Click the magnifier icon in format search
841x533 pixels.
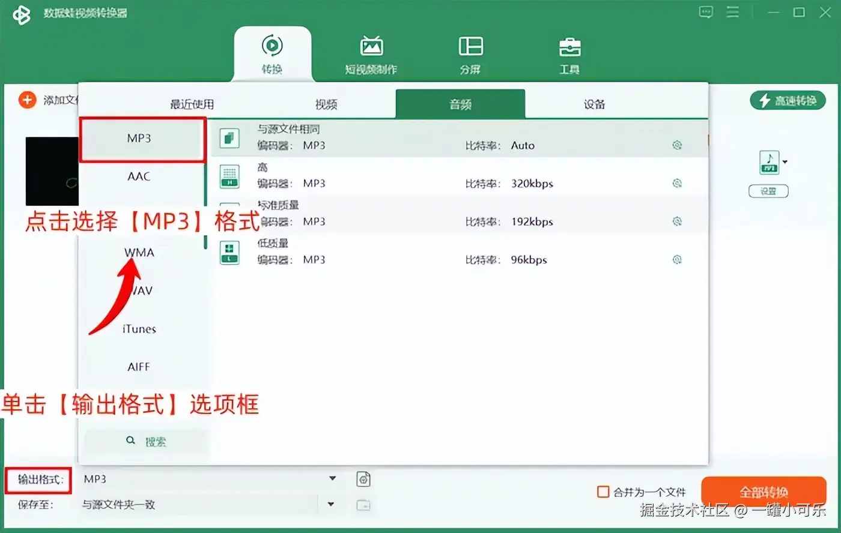point(130,441)
